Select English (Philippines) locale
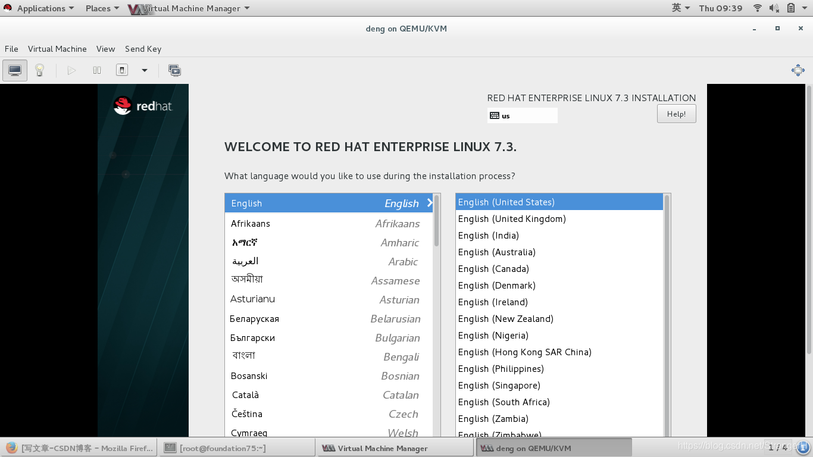 click(559, 369)
